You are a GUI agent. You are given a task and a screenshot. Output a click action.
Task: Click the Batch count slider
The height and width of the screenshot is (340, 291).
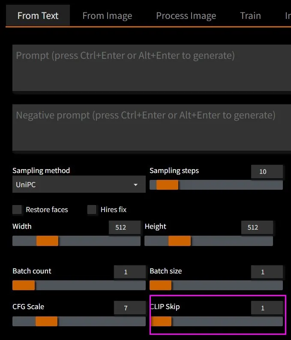point(79,285)
